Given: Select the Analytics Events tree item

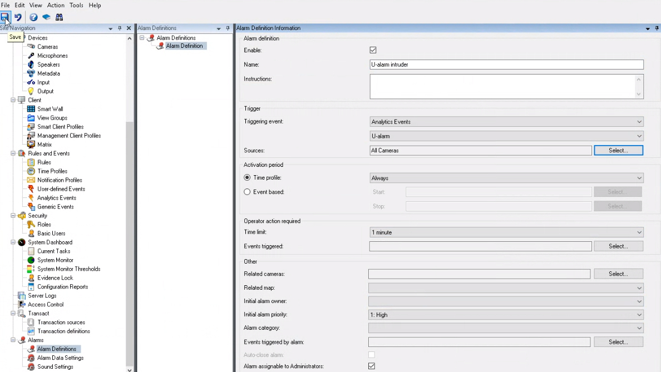Looking at the screenshot, I should (x=56, y=198).
